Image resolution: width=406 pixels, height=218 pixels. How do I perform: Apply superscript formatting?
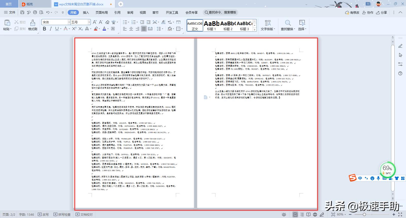tap(74, 29)
